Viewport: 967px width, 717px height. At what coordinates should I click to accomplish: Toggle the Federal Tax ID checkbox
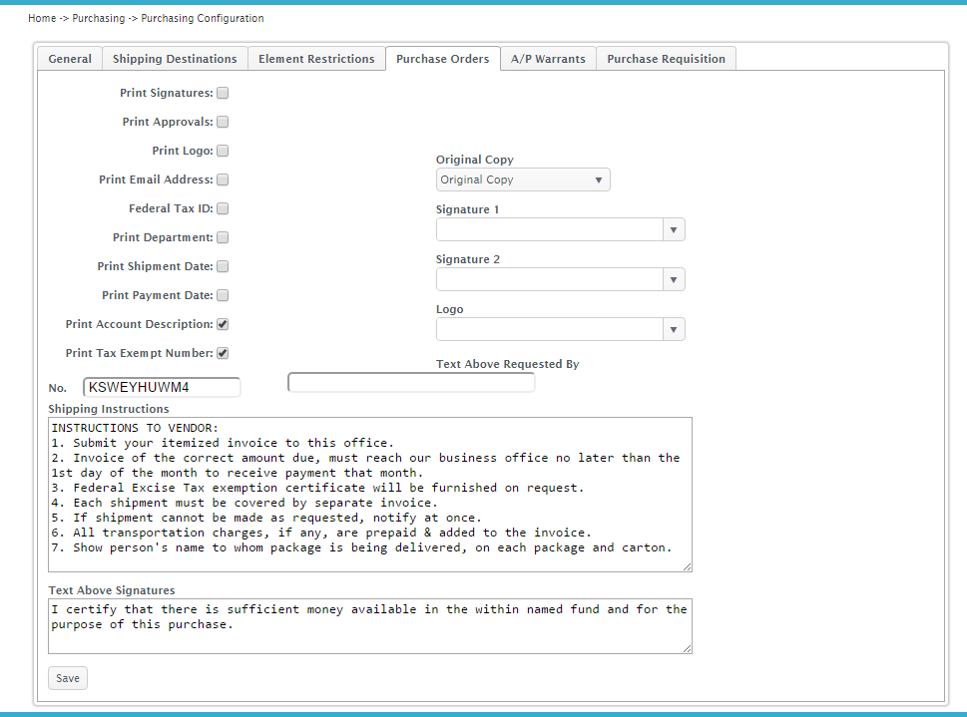coord(223,208)
